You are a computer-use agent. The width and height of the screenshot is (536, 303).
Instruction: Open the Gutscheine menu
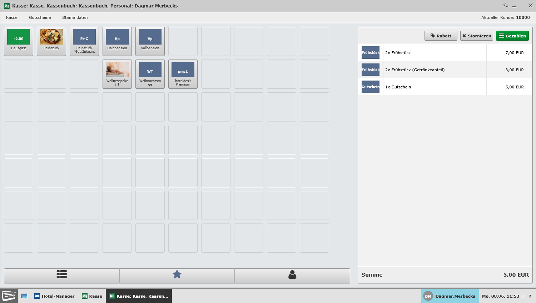point(40,17)
